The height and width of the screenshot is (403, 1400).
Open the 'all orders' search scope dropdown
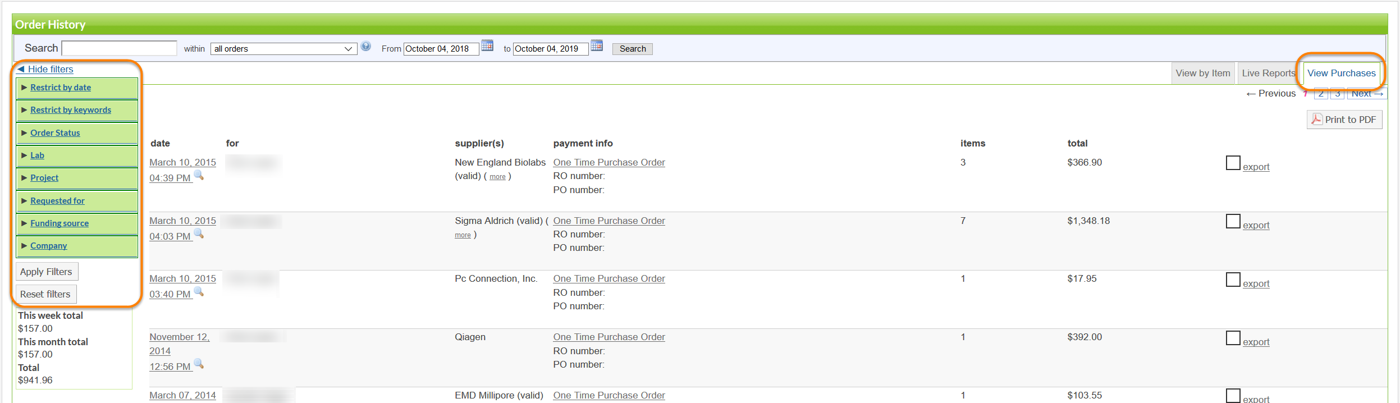[283, 49]
